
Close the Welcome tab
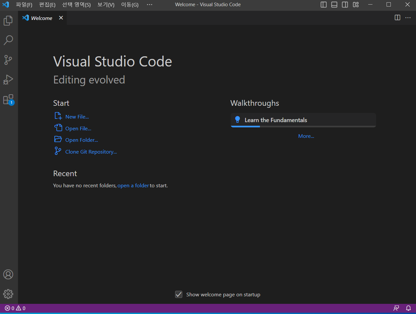pos(61,18)
